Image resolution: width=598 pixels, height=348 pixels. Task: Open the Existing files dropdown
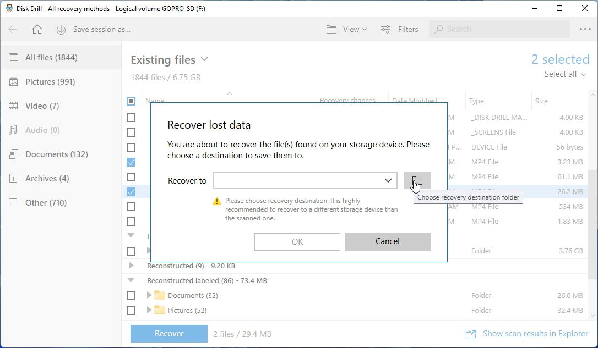pyautogui.click(x=170, y=60)
